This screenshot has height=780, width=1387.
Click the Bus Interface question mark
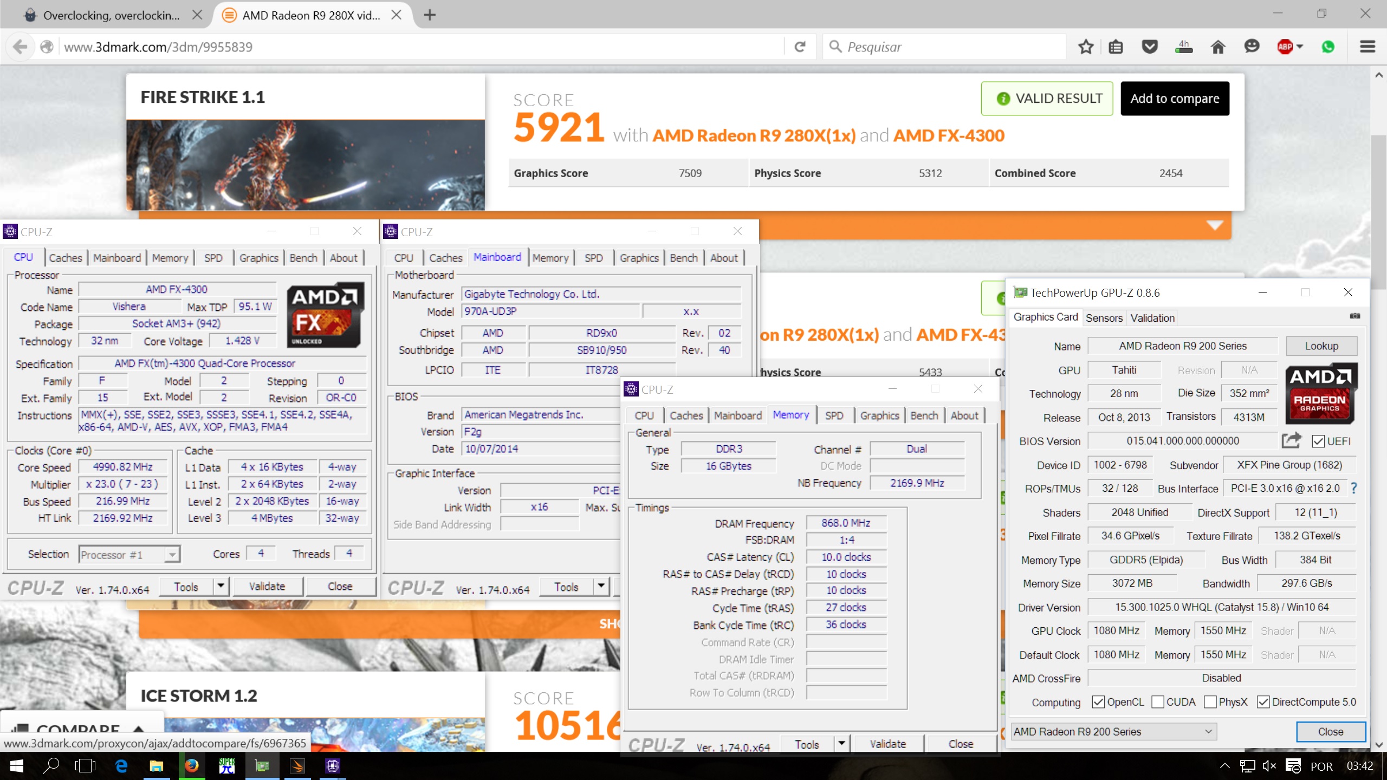click(x=1354, y=488)
